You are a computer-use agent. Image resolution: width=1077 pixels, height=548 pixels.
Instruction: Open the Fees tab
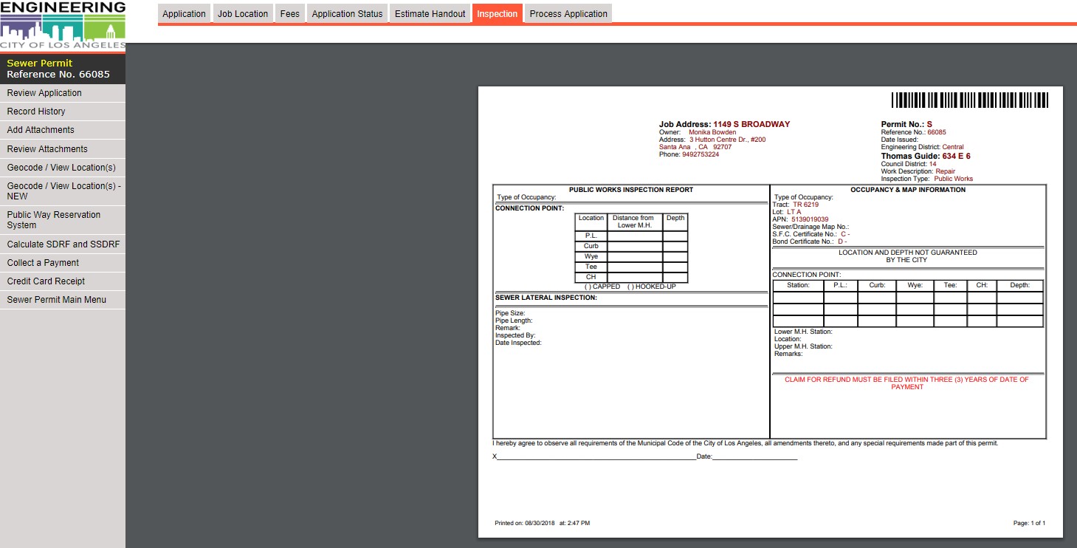click(x=289, y=13)
